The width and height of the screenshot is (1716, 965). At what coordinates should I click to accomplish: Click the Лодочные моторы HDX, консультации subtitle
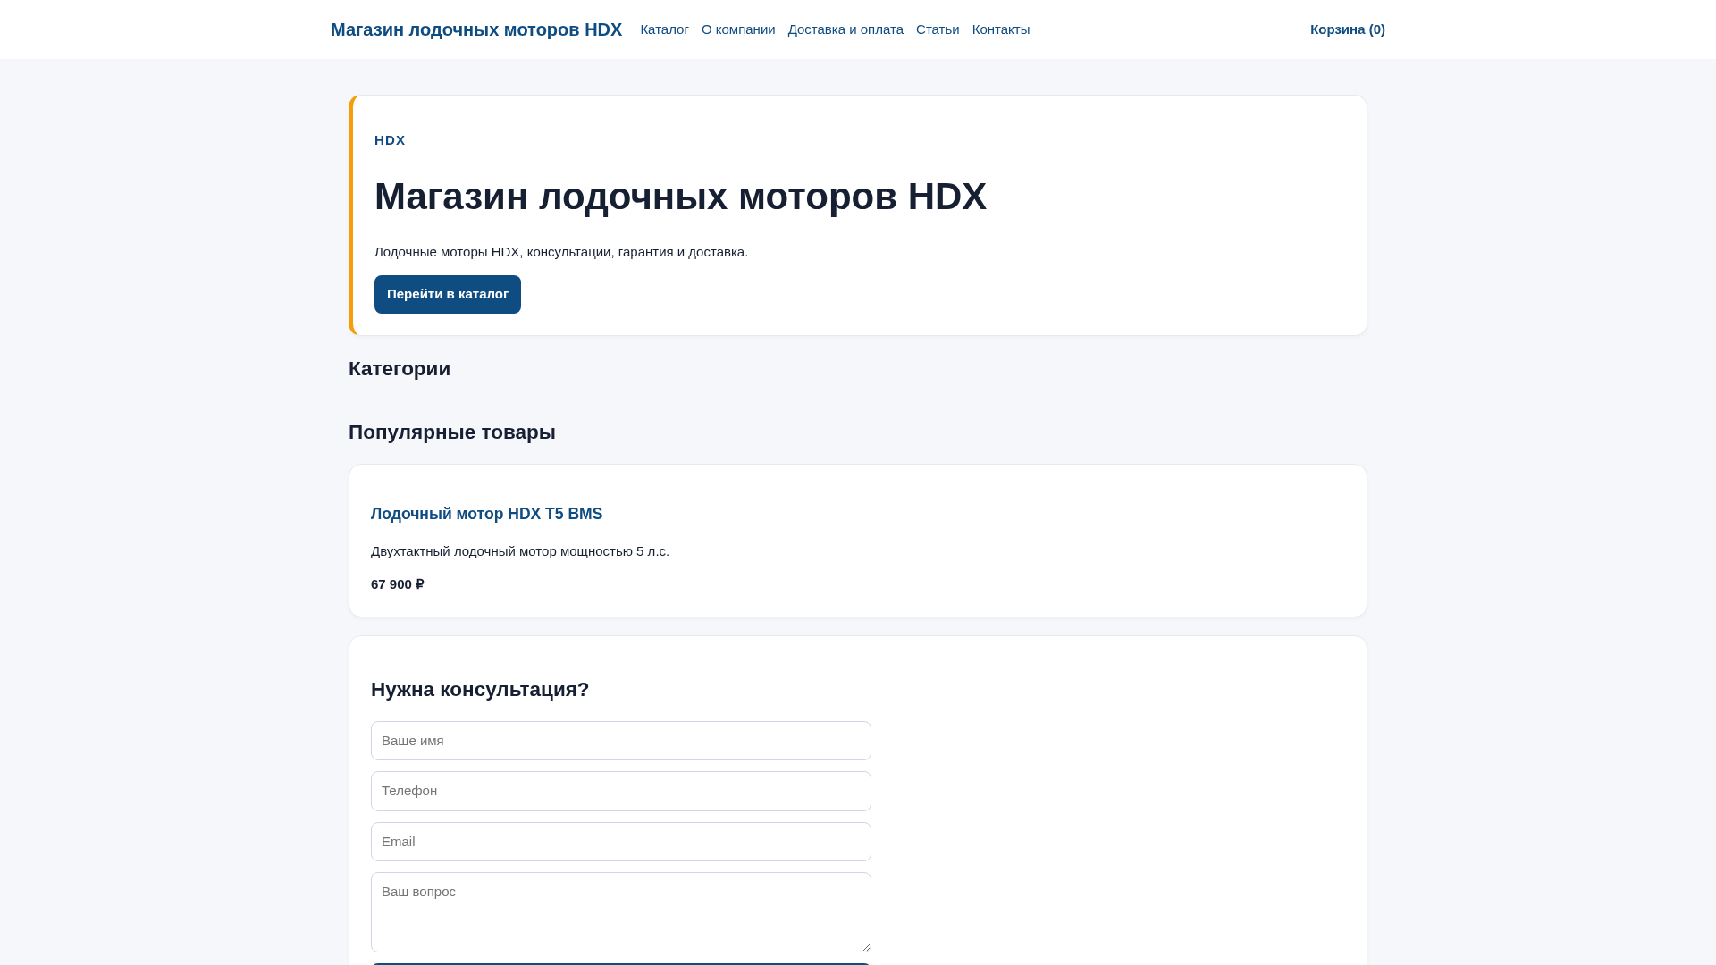click(561, 252)
